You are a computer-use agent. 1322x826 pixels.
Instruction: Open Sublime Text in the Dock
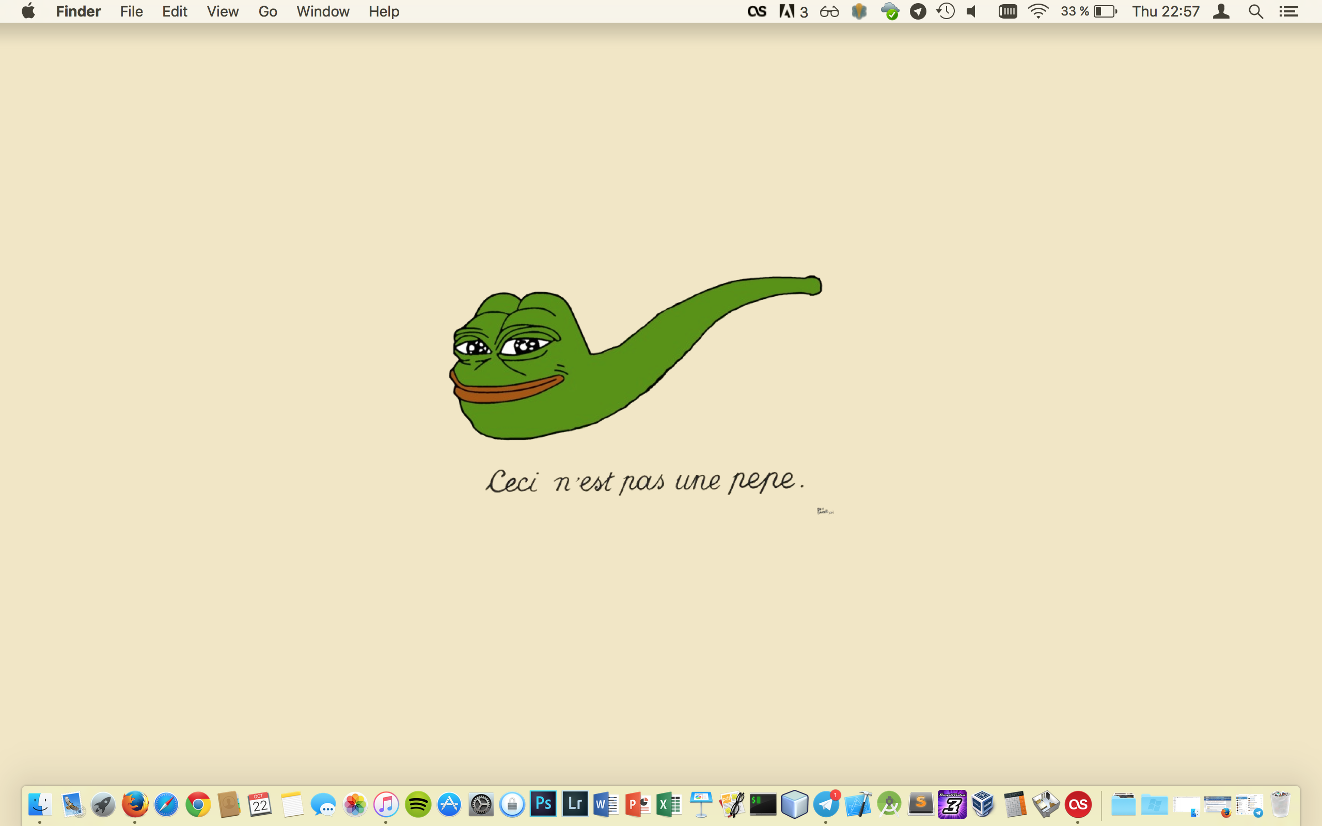click(920, 804)
